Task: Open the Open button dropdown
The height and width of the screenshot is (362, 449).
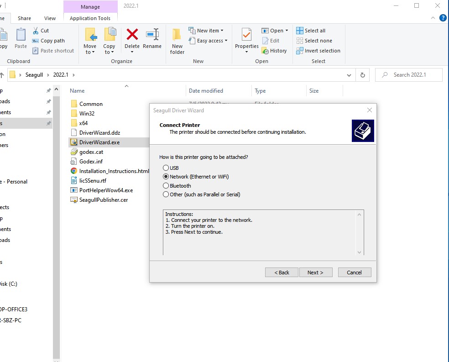Action: point(287,31)
